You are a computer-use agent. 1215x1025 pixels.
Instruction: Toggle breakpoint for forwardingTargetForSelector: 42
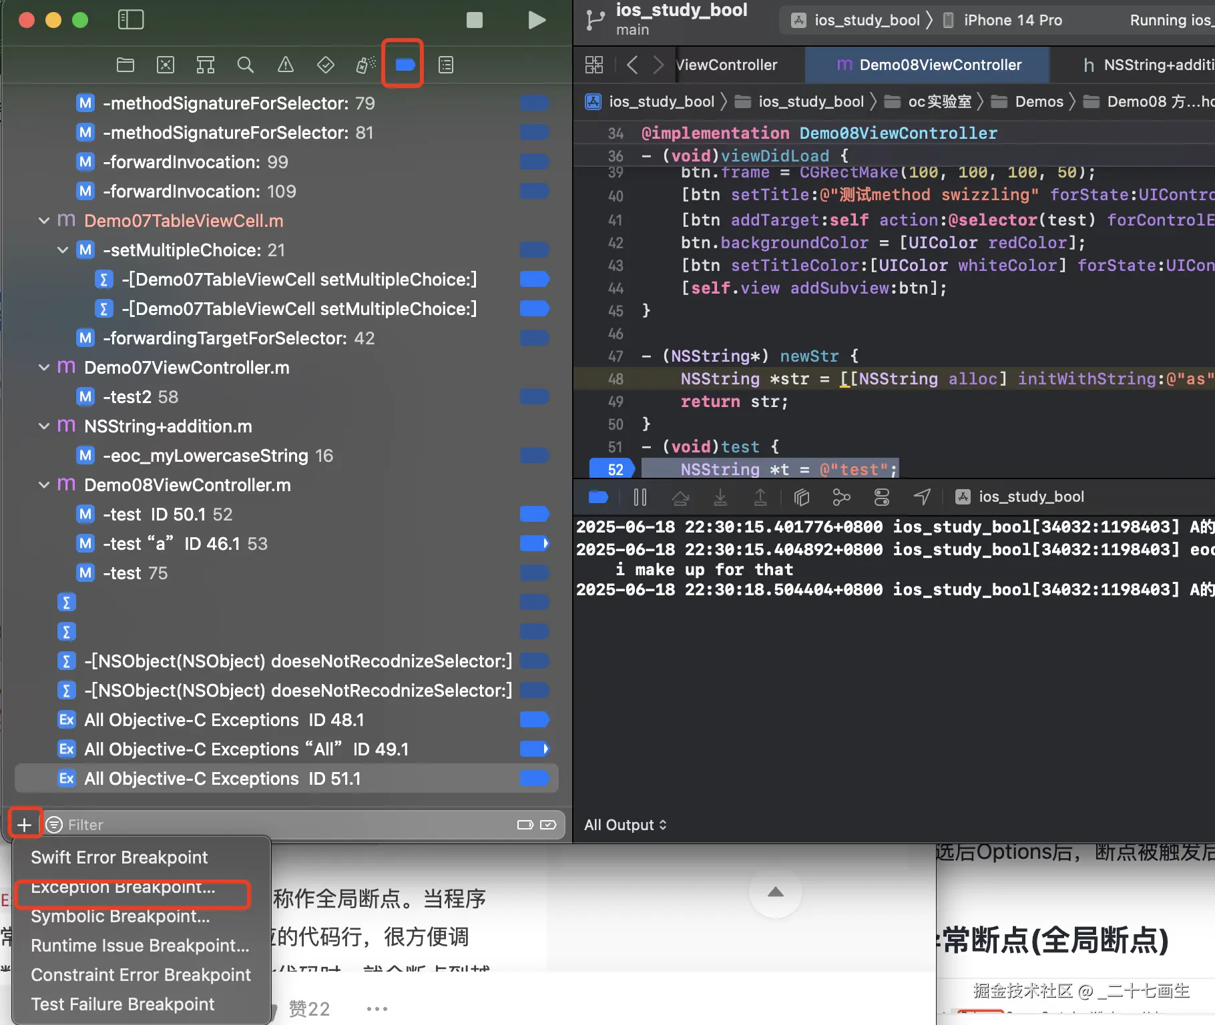534,338
